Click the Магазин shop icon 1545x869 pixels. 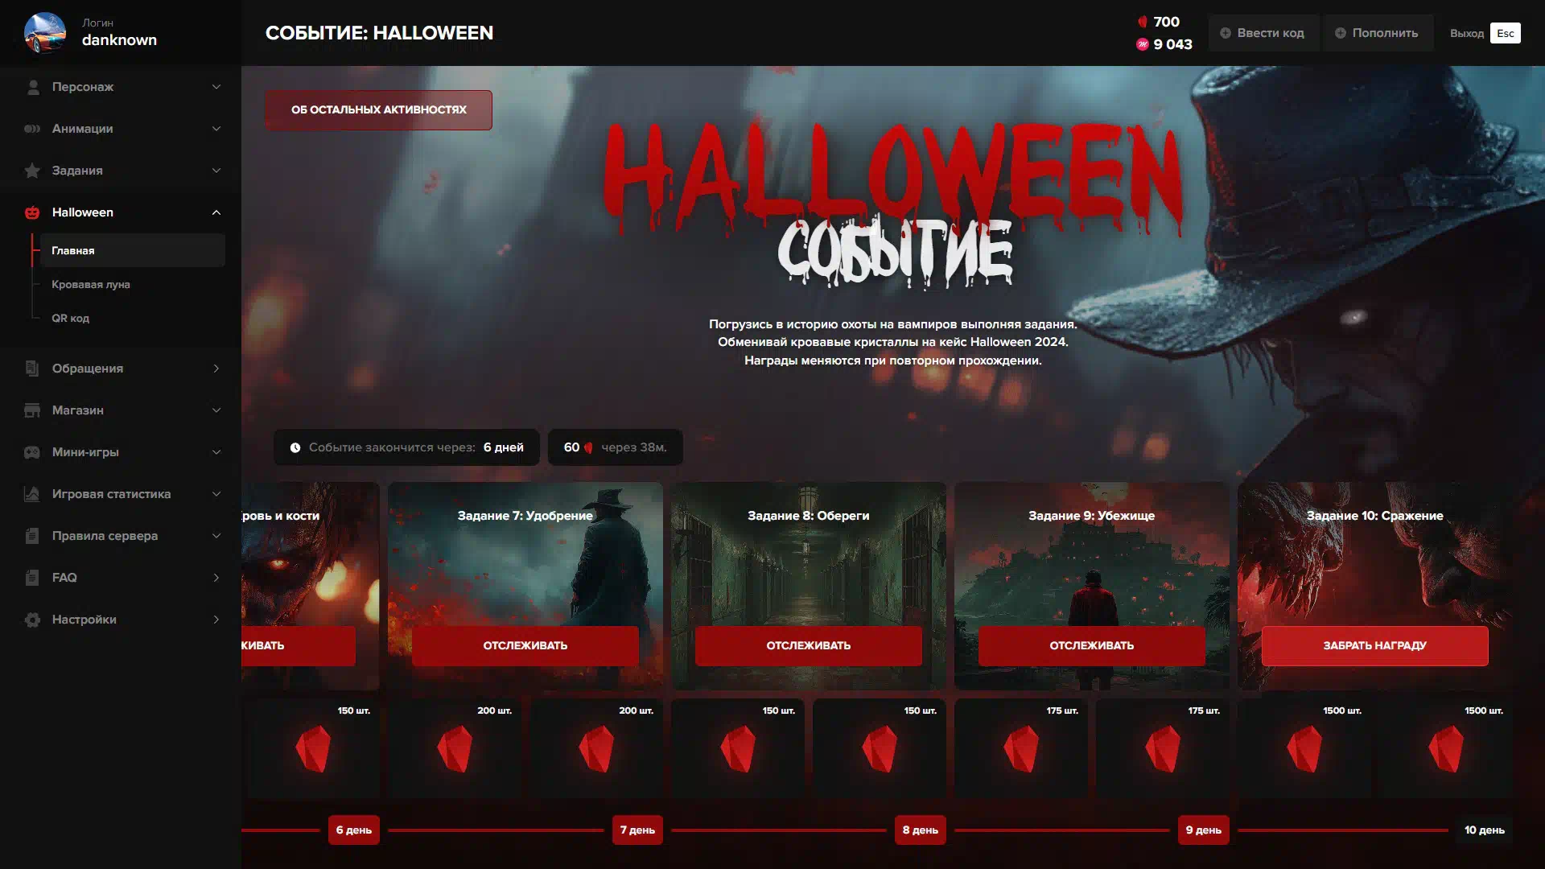(x=32, y=410)
